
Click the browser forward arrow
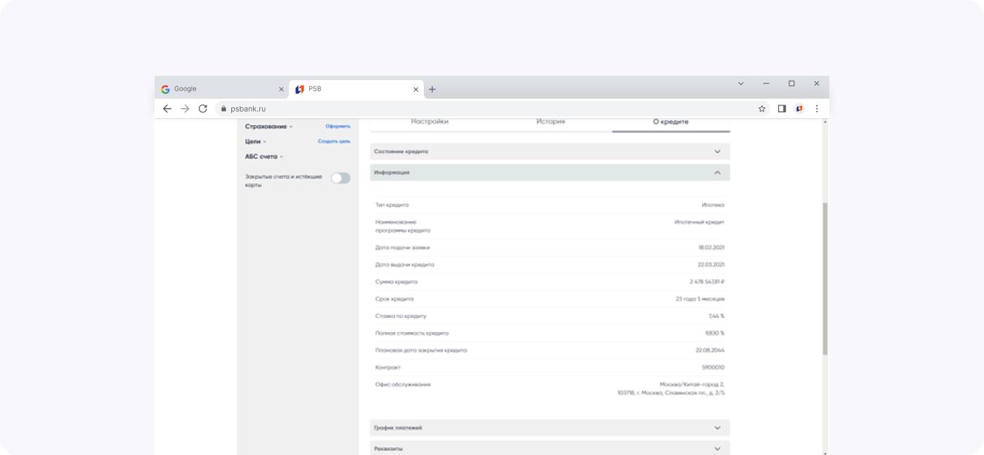point(185,109)
